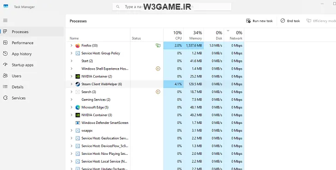Expand the Gaming Services (2) group

(x=71, y=100)
